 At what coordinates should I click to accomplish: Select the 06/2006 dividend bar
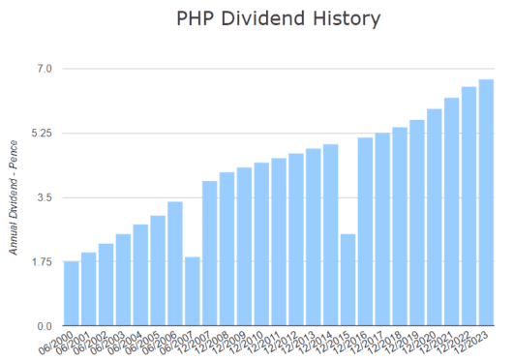point(175,263)
